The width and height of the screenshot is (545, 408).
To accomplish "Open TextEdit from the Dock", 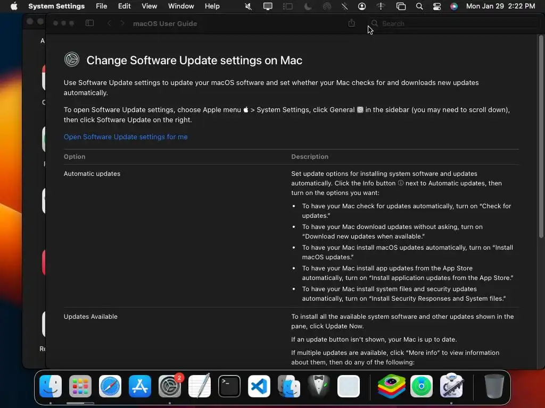I will pos(200,386).
